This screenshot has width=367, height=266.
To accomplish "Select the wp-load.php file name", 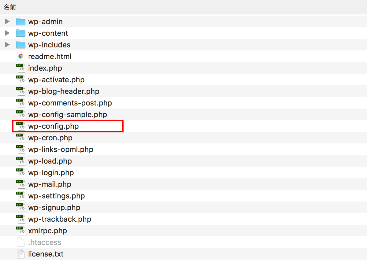I will (x=50, y=161).
